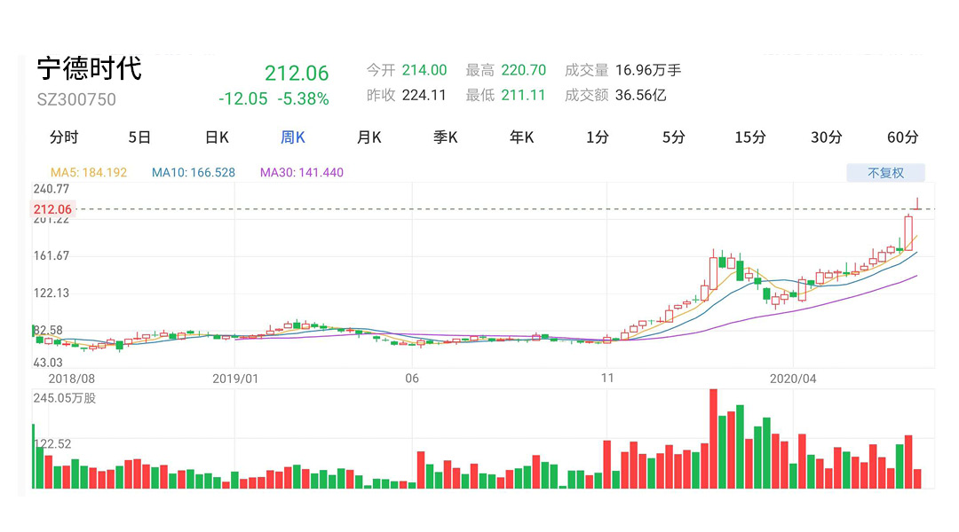This screenshot has height=532, width=959.
Task: Open the 不复权 adjustment selector
Action: pos(885,173)
